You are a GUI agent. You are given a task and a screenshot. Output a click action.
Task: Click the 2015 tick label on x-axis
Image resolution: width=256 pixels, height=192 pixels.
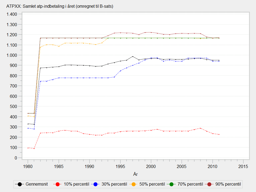(x=243, y=166)
